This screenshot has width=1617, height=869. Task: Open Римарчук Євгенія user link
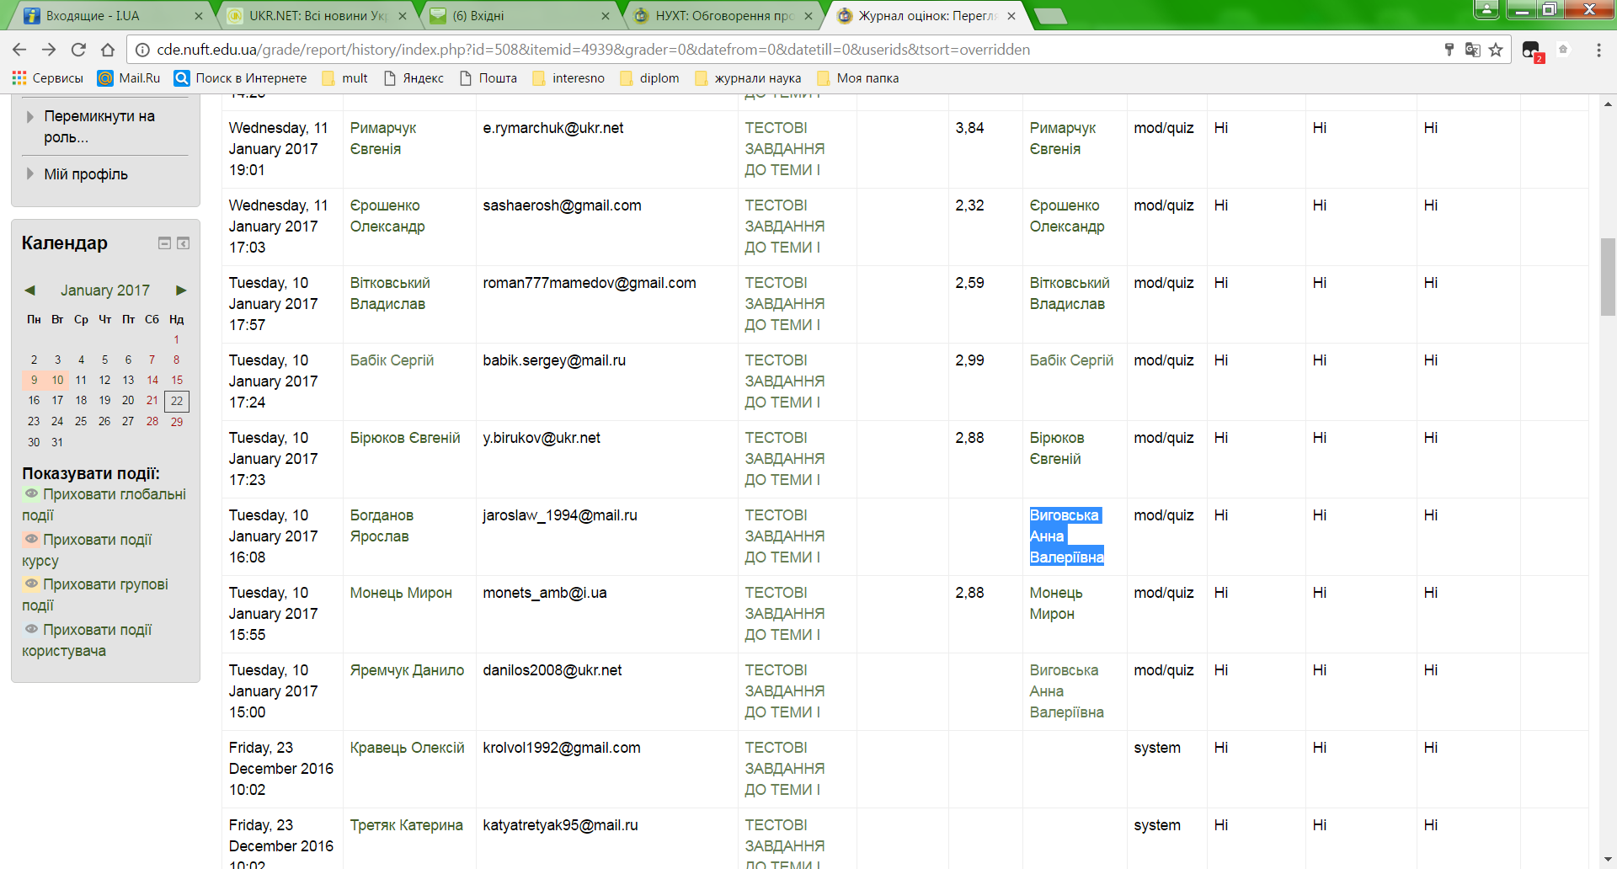382,138
